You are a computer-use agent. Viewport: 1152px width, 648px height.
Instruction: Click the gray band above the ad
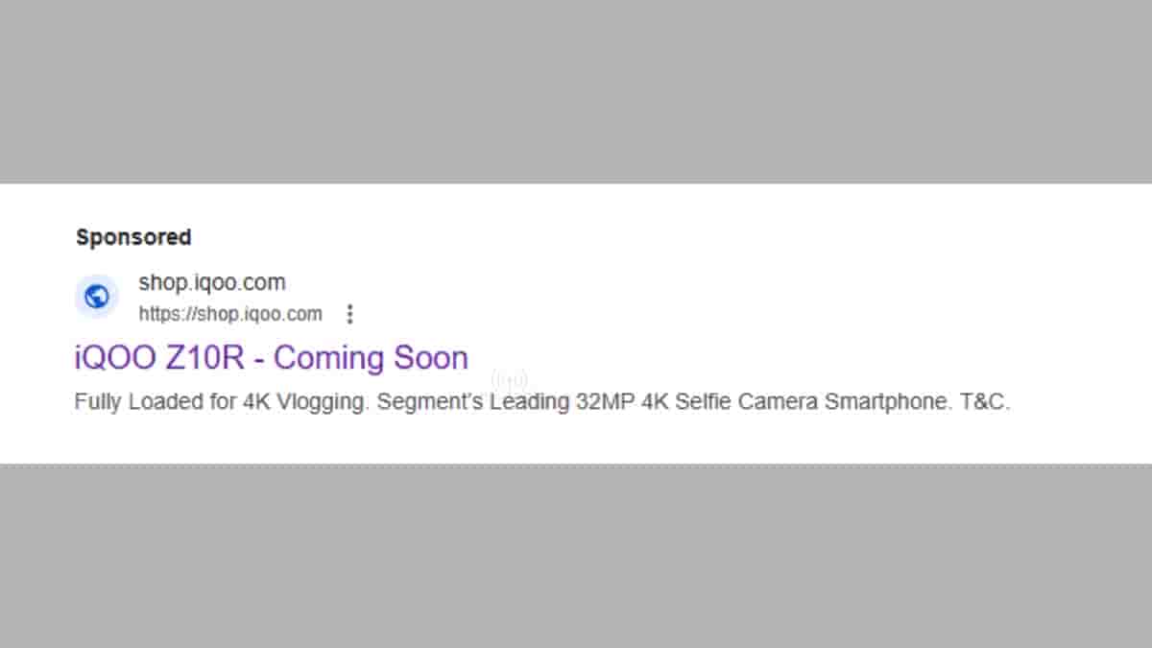(x=576, y=91)
